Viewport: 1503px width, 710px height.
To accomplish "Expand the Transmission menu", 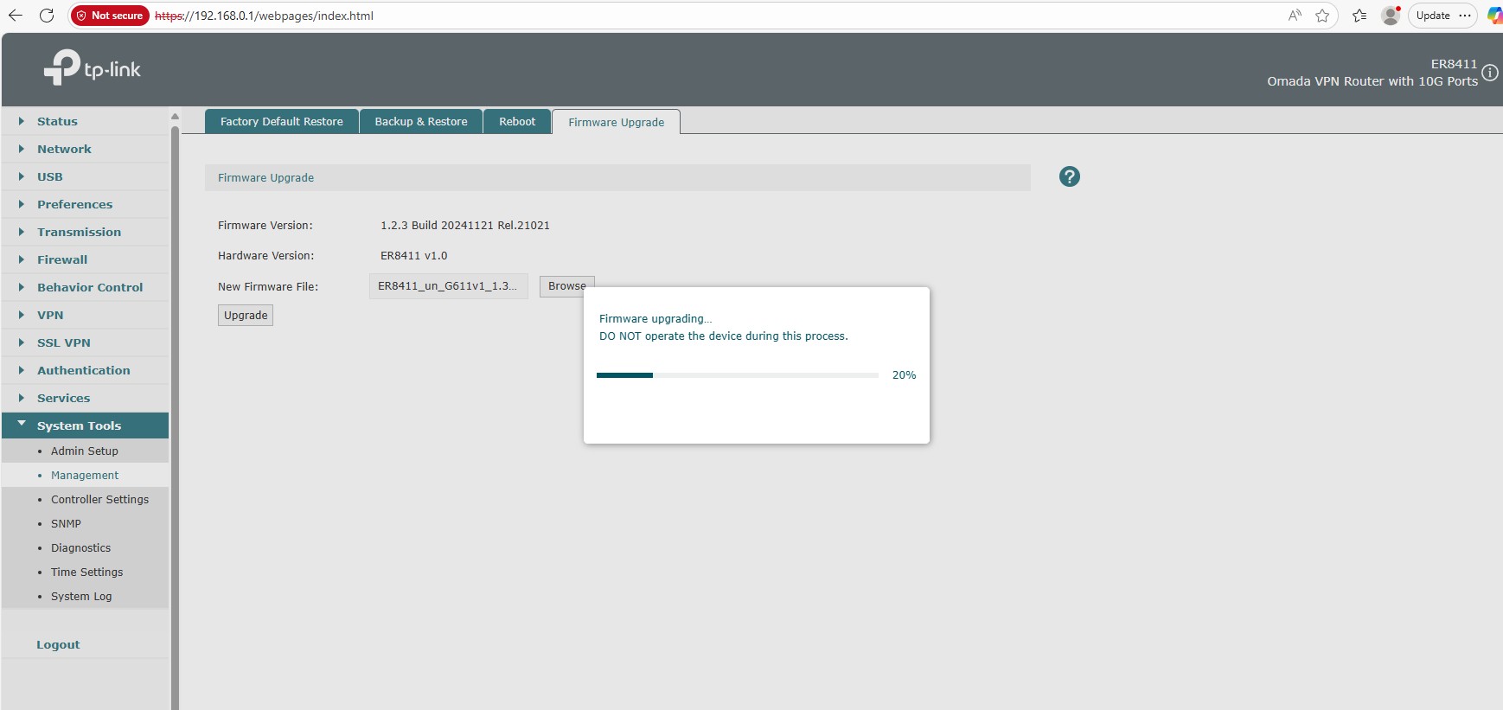I will (x=85, y=232).
